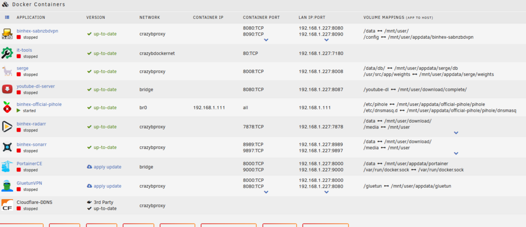
Task: Click the CONTAINER PORT column header
Action: click(x=261, y=17)
